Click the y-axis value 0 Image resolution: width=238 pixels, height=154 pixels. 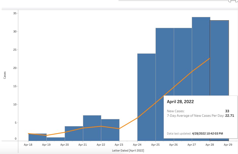tap(16, 139)
